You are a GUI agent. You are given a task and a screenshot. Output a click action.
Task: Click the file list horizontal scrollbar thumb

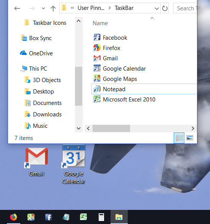tap(111, 129)
